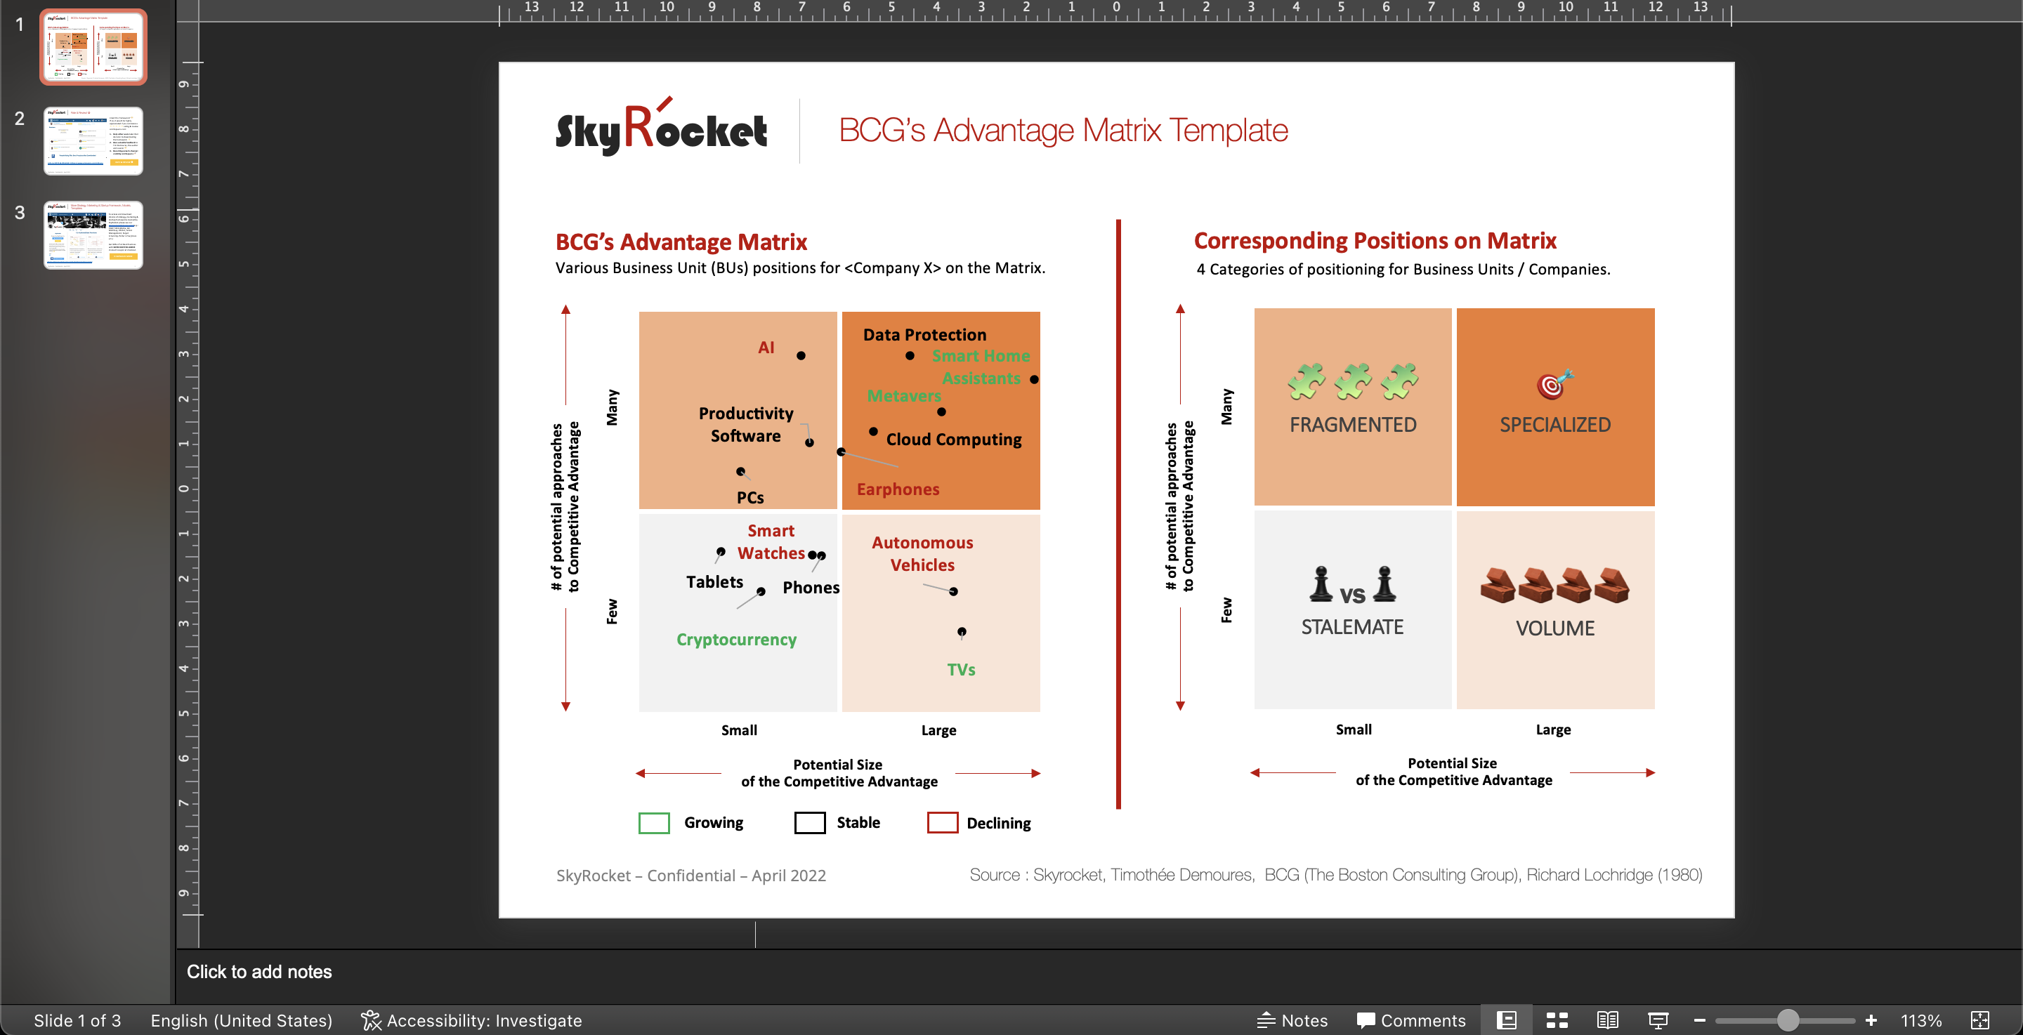Select the first green puzzle piece icon
2023x1035 pixels.
click(x=1306, y=381)
